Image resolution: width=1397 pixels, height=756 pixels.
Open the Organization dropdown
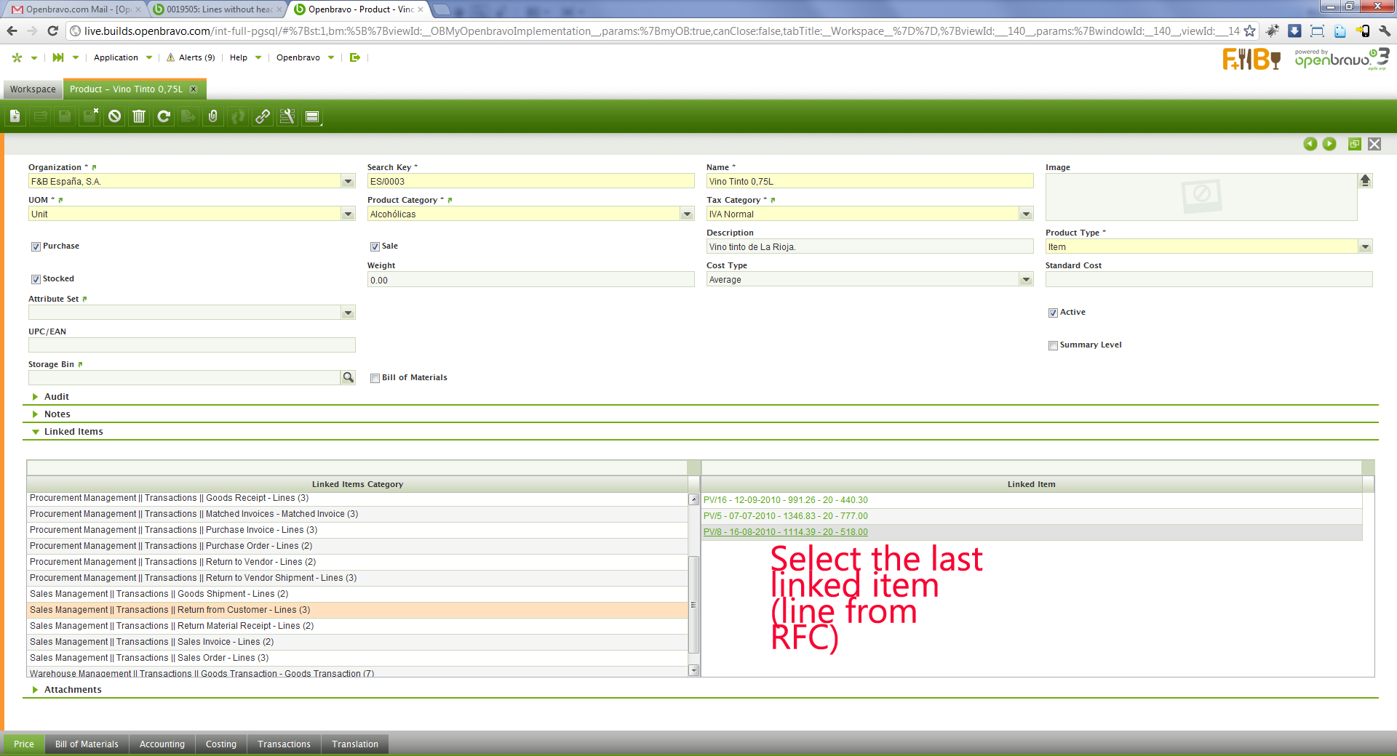tap(349, 181)
